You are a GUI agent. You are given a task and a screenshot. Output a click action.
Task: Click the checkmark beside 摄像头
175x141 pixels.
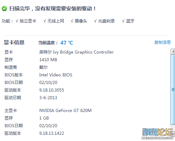[72, 21]
